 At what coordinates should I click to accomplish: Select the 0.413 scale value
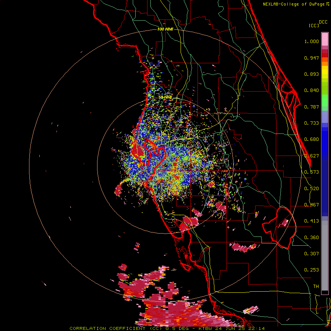click(312, 221)
